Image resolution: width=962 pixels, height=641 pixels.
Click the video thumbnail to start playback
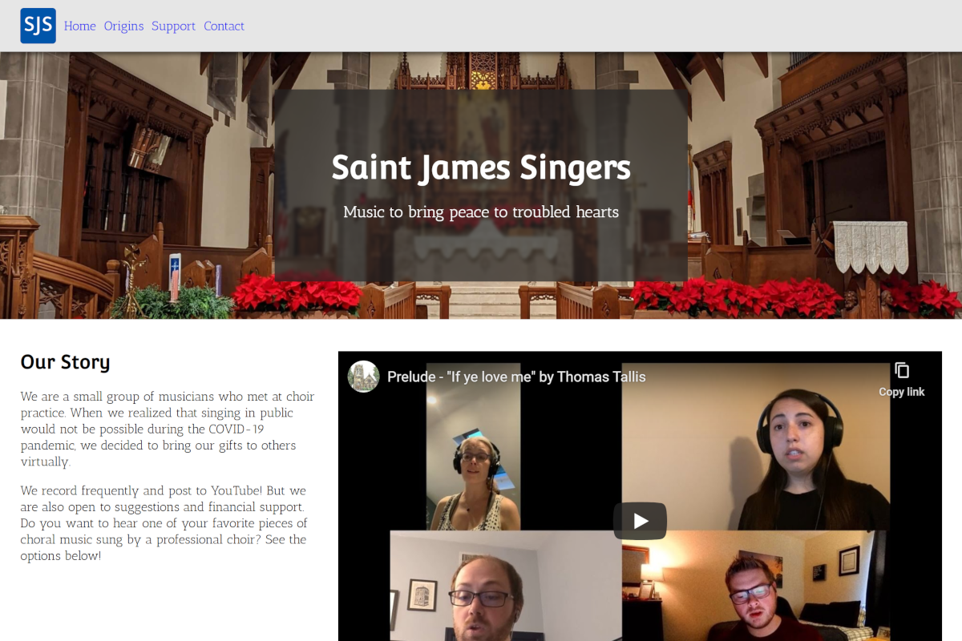[640, 520]
